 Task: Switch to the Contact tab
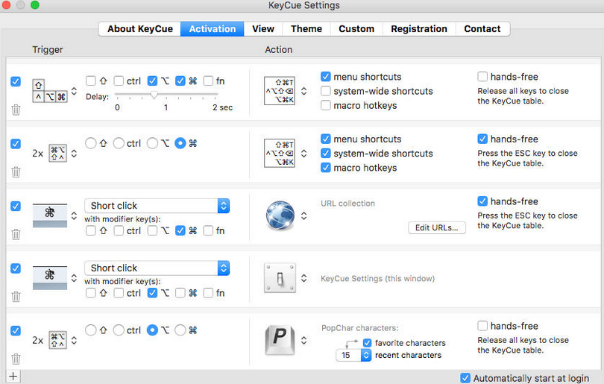482,29
